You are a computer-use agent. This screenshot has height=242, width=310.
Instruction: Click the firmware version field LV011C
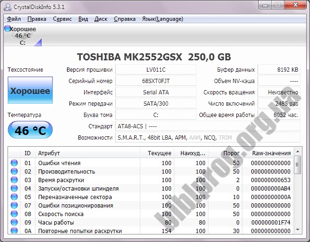[x=156, y=69]
